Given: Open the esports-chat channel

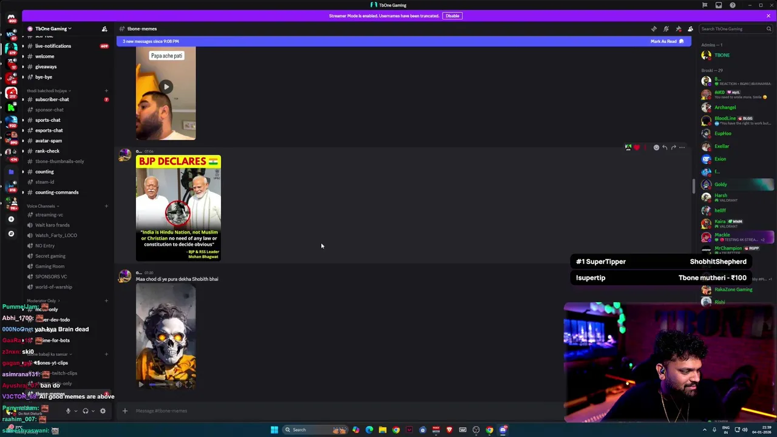Looking at the screenshot, I should pos(49,130).
